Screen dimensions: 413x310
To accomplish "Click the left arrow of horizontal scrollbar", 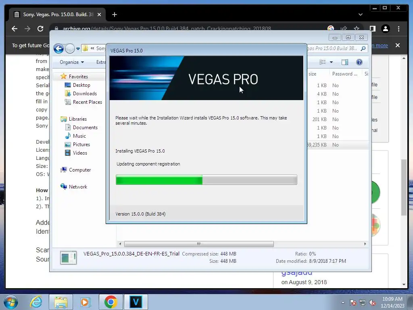I will point(120,244).
